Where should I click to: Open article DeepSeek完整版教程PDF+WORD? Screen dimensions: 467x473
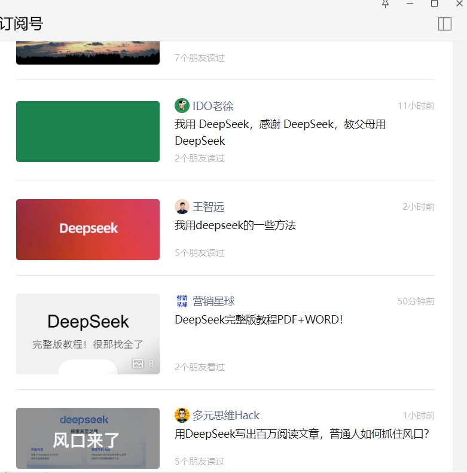tap(259, 320)
